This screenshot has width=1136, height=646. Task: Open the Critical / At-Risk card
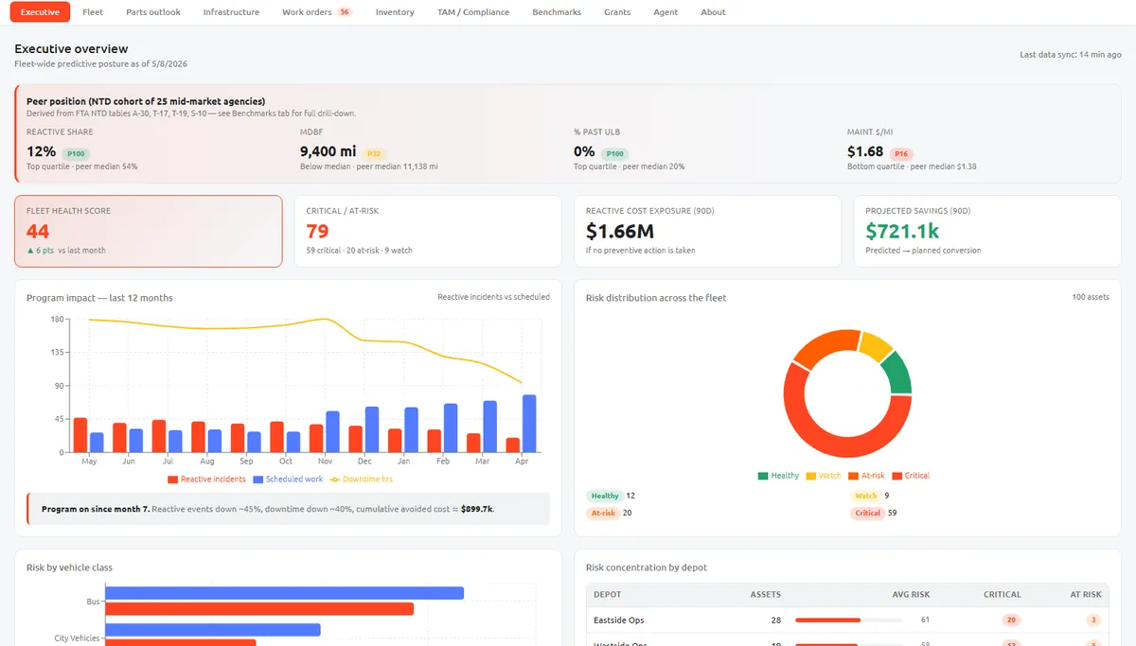click(428, 232)
